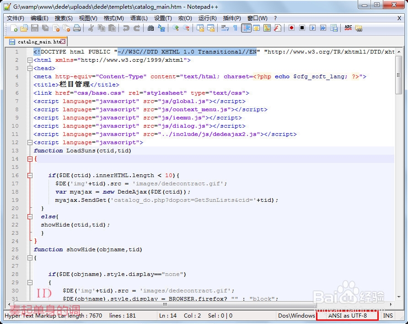Viewport: 408px width, 324px height.
Task: Copy selection from toolbar
Action: pyautogui.click(x=101, y=28)
